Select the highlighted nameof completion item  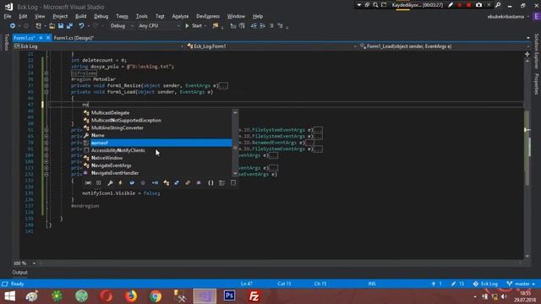click(x=157, y=143)
